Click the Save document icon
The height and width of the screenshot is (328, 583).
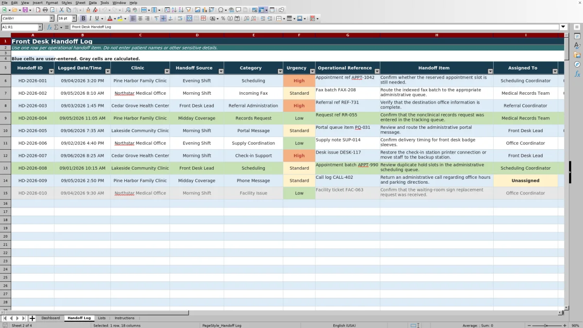click(x=24, y=10)
